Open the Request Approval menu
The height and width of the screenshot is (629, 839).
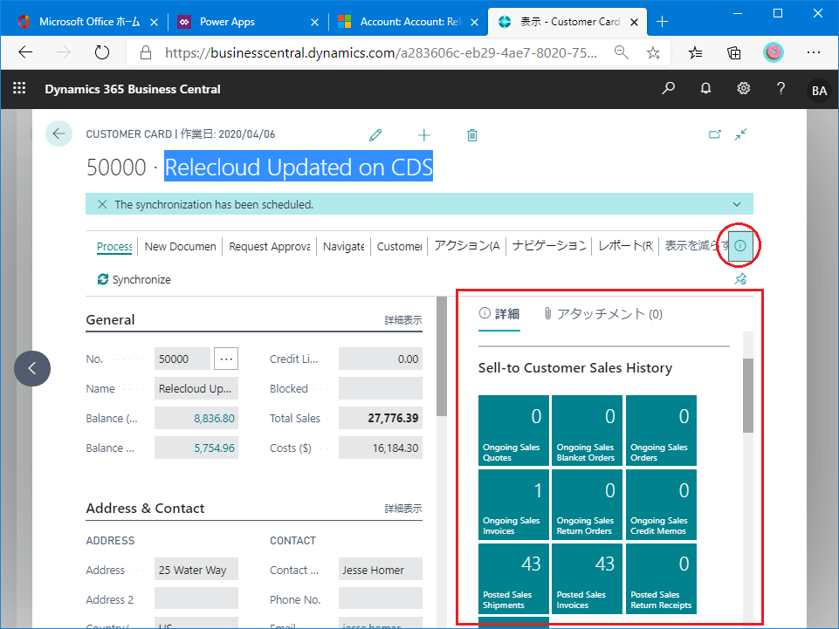(x=270, y=246)
